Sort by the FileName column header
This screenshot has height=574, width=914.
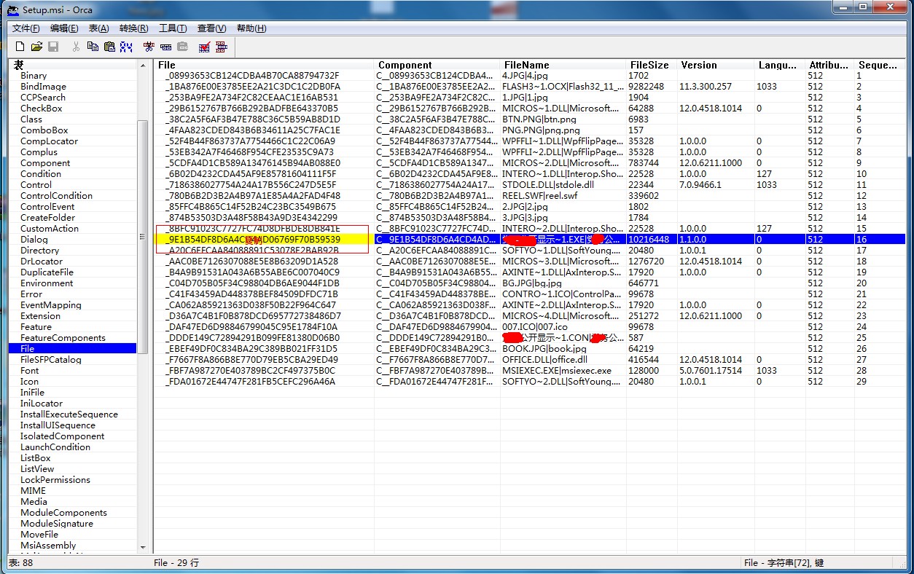pyautogui.click(x=563, y=65)
